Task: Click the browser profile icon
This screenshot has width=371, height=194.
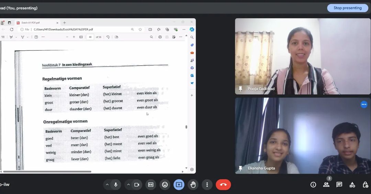Action: pos(3,23)
